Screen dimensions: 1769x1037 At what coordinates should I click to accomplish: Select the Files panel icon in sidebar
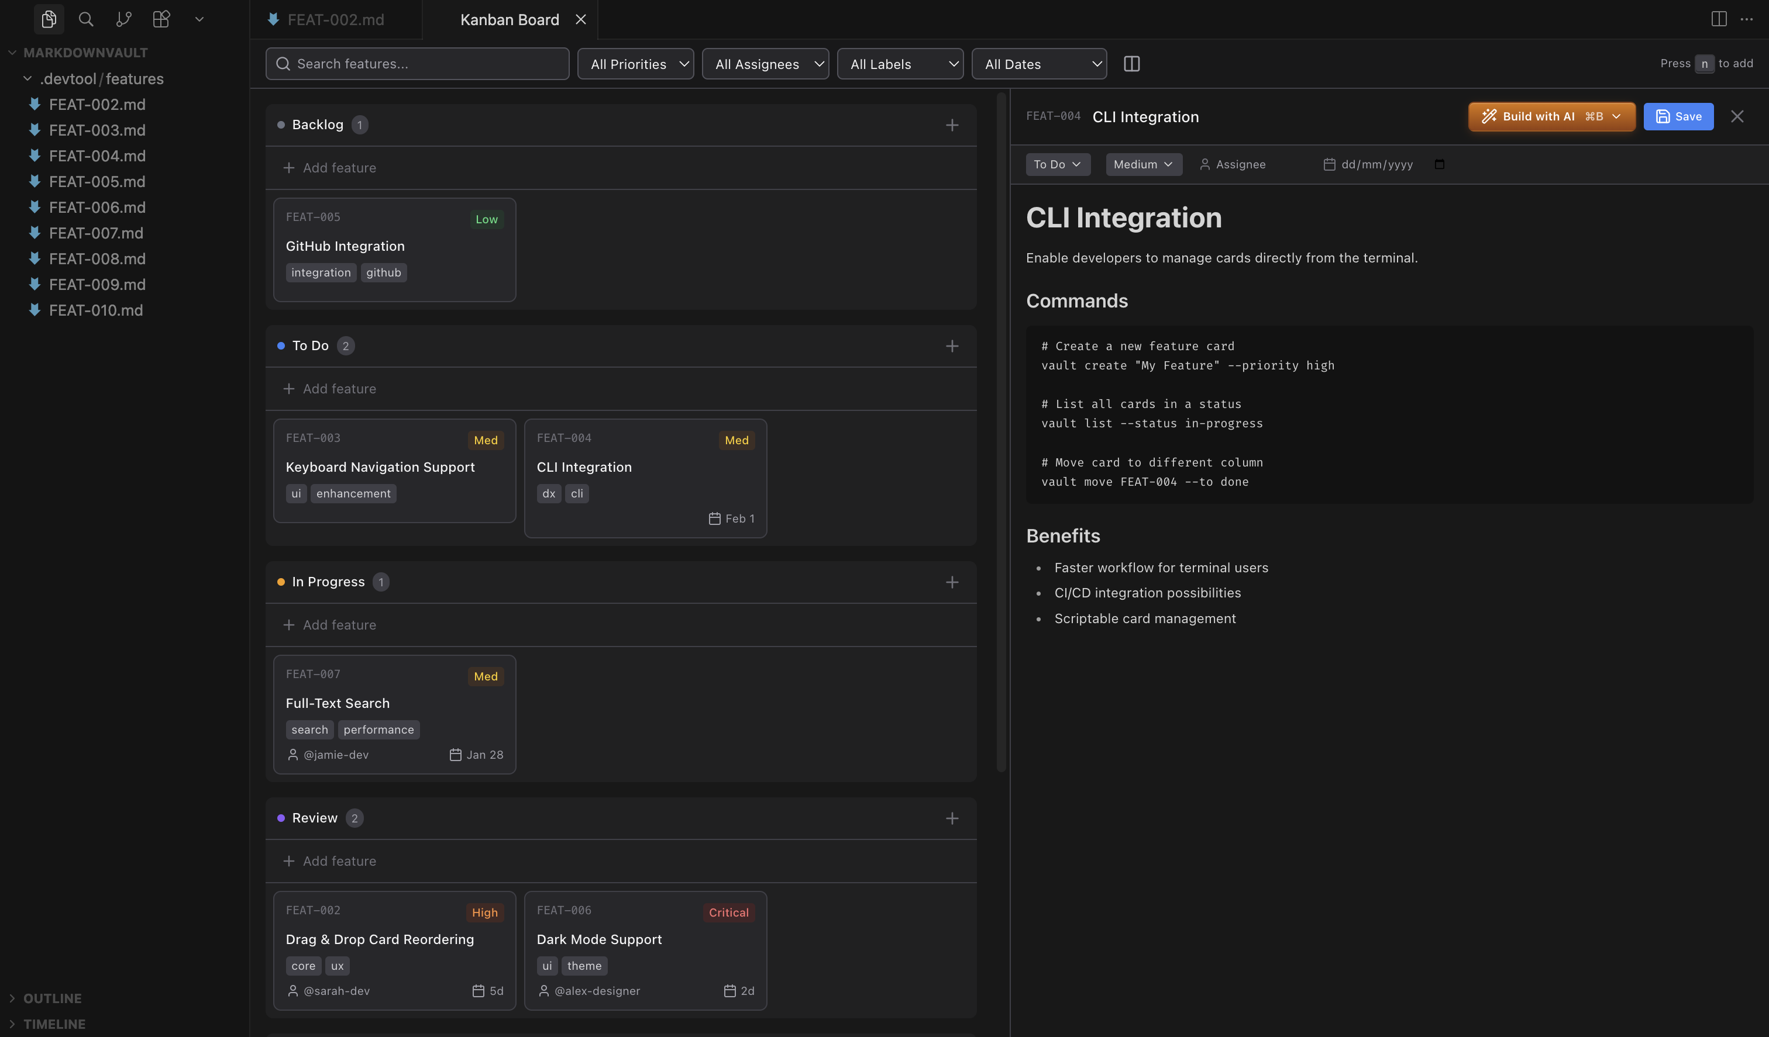(x=49, y=19)
